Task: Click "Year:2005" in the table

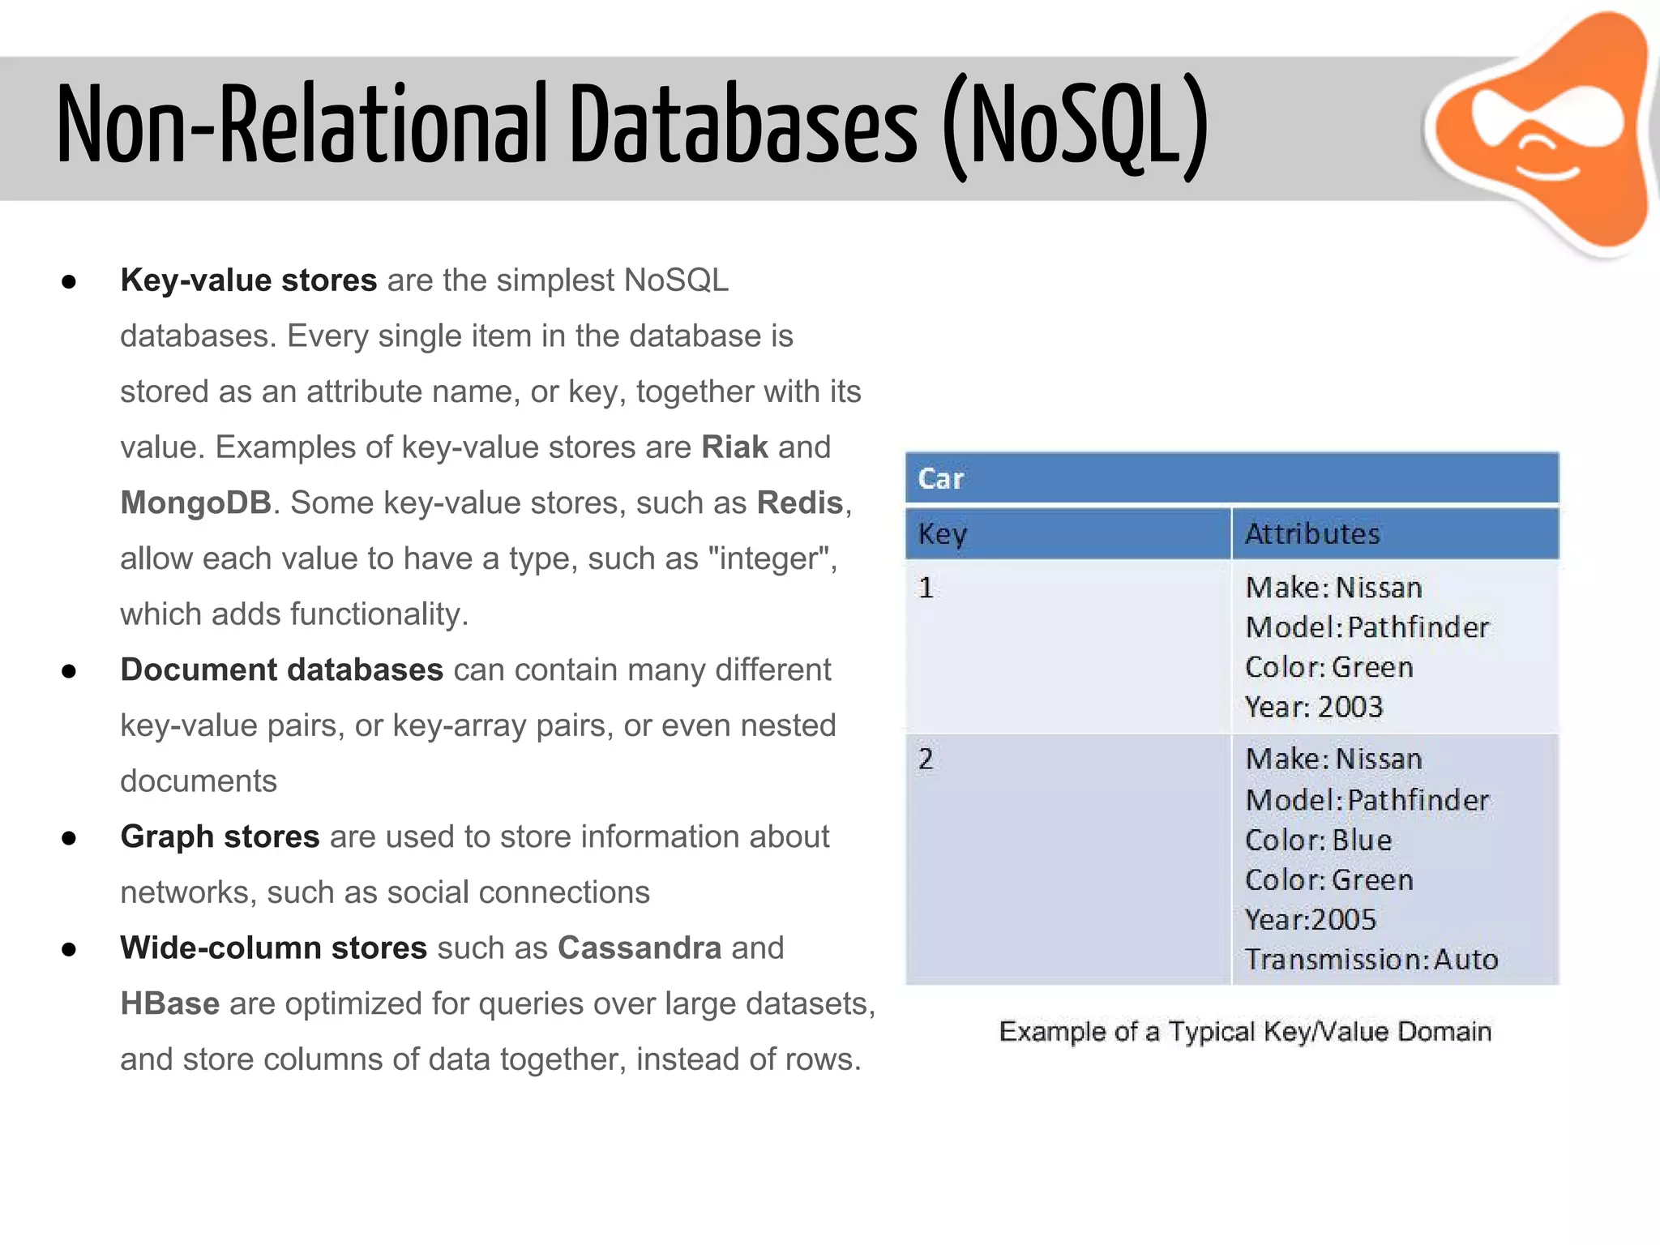Action: (1311, 919)
